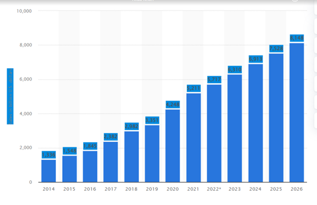
Task: Click the 2016 x-axis label
Action: pos(90,189)
